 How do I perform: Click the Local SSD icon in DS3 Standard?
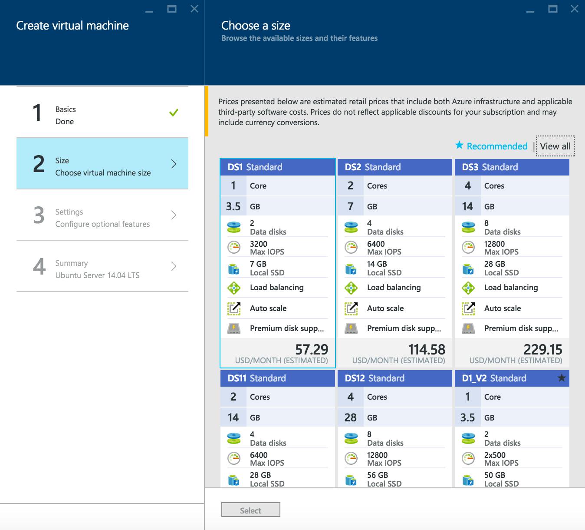pos(468,268)
